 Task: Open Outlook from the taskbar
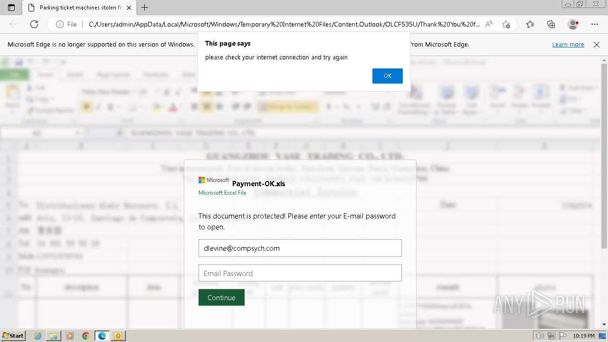[x=118, y=336]
